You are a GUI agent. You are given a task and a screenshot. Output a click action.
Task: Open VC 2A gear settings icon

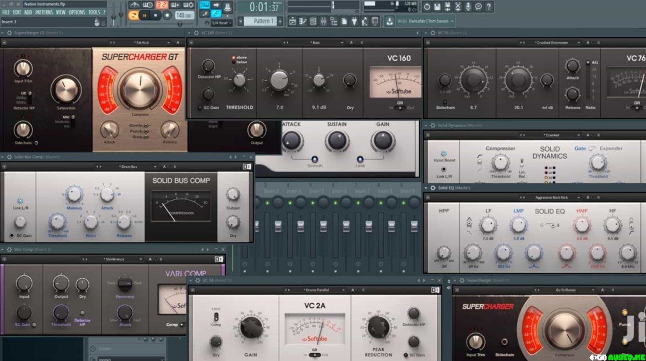198,280
